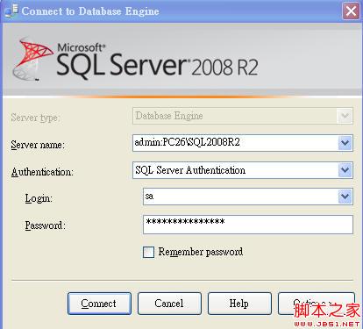Click the Server name label
The width and height of the screenshot is (363, 329).
tap(38, 145)
